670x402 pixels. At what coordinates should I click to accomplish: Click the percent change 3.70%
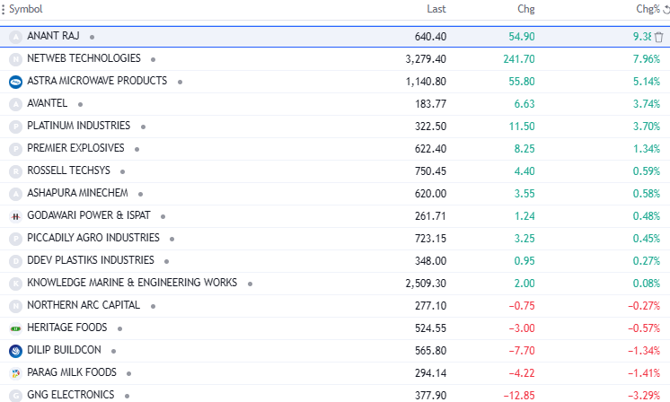(x=647, y=127)
